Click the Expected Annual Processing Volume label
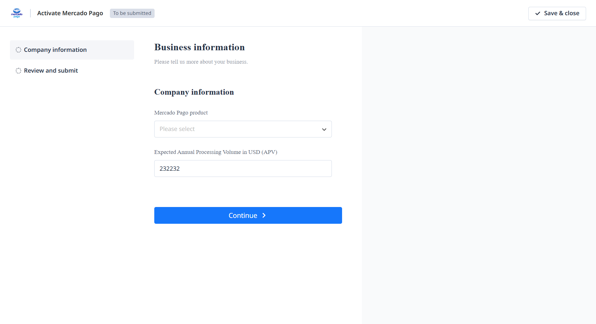The height and width of the screenshot is (324, 596). pyautogui.click(x=215, y=152)
